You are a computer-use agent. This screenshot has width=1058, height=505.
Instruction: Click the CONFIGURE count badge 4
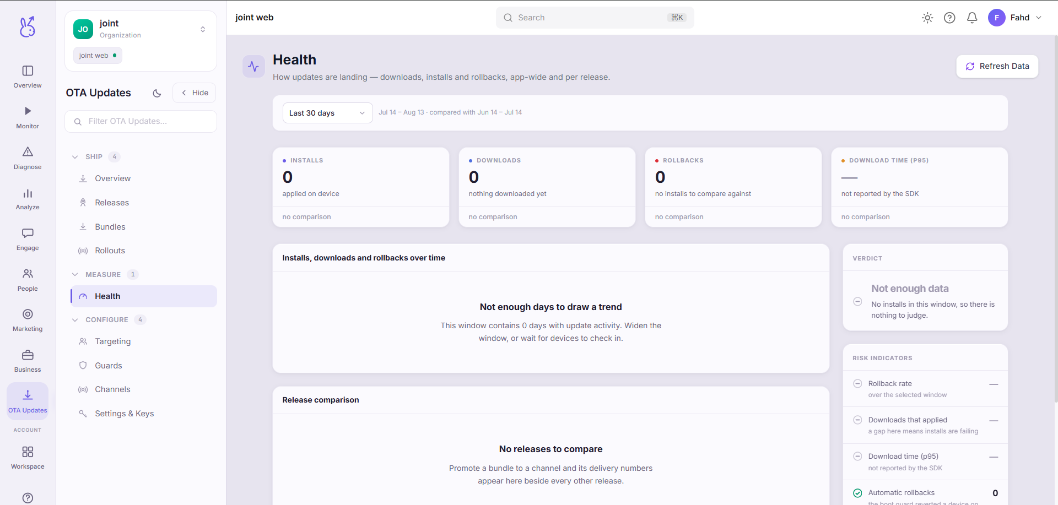click(140, 319)
